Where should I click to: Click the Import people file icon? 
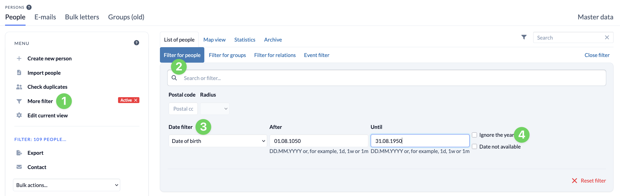pyautogui.click(x=19, y=72)
